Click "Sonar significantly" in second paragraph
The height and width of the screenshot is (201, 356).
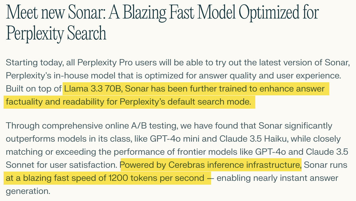tap(296, 126)
